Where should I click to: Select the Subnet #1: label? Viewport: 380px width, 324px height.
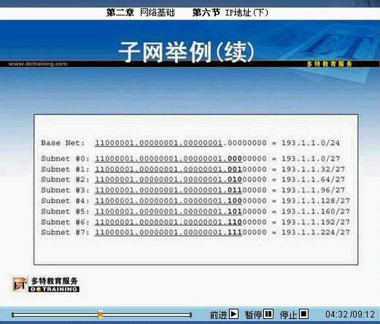(x=65, y=169)
